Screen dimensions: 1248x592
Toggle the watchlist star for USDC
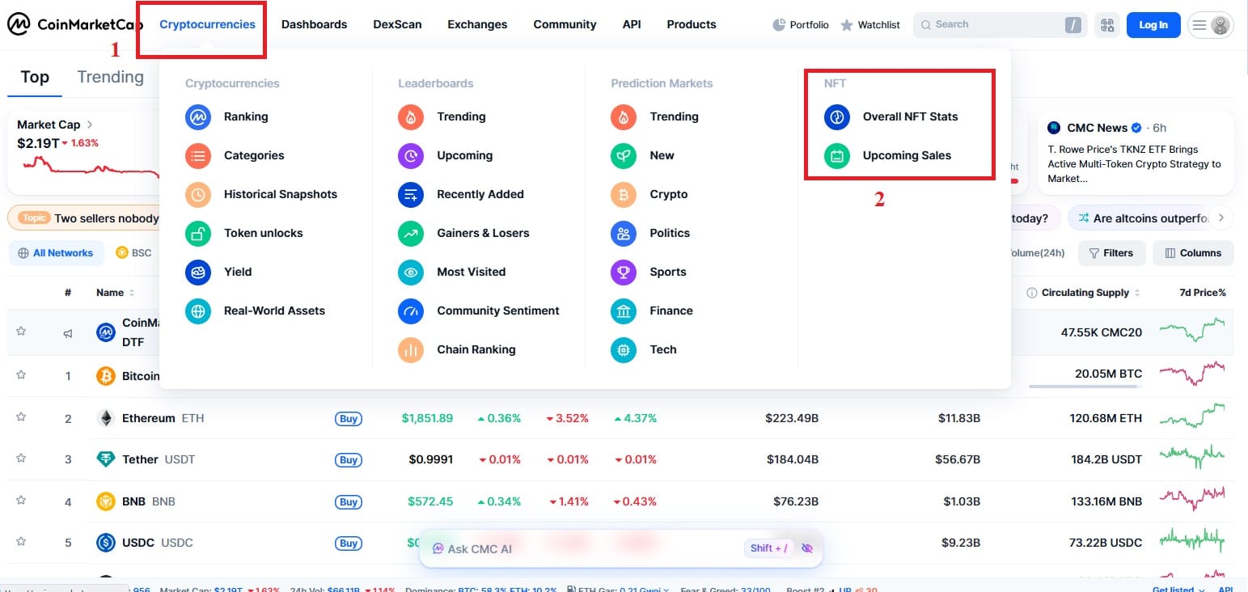[x=22, y=542]
